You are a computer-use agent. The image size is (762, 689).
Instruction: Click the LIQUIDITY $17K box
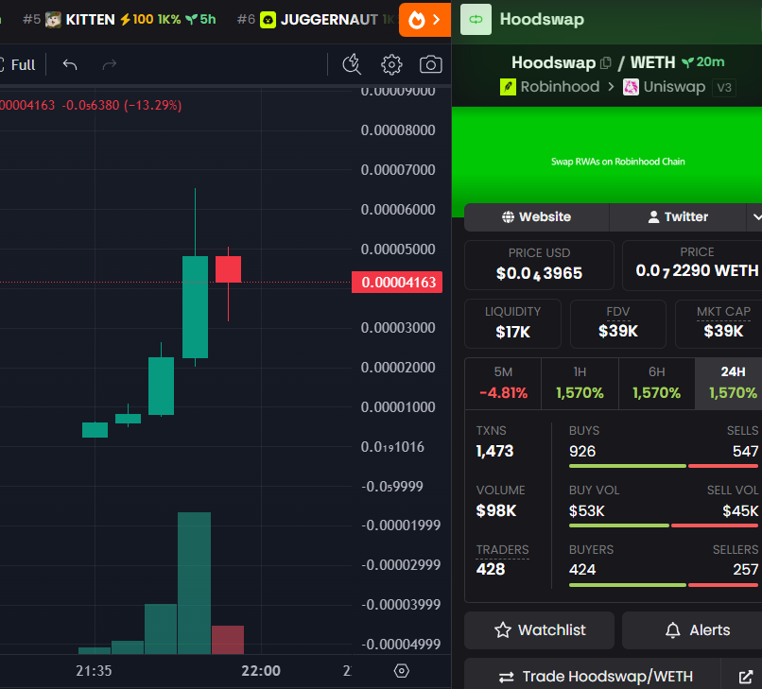tap(512, 323)
